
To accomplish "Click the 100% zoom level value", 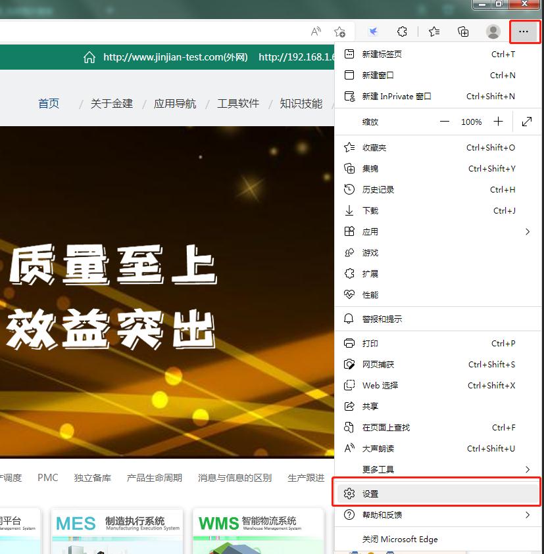I will coord(471,122).
